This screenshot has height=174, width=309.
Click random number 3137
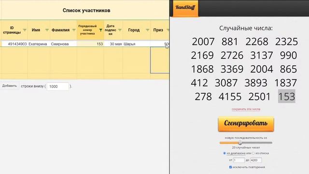tap(262, 56)
